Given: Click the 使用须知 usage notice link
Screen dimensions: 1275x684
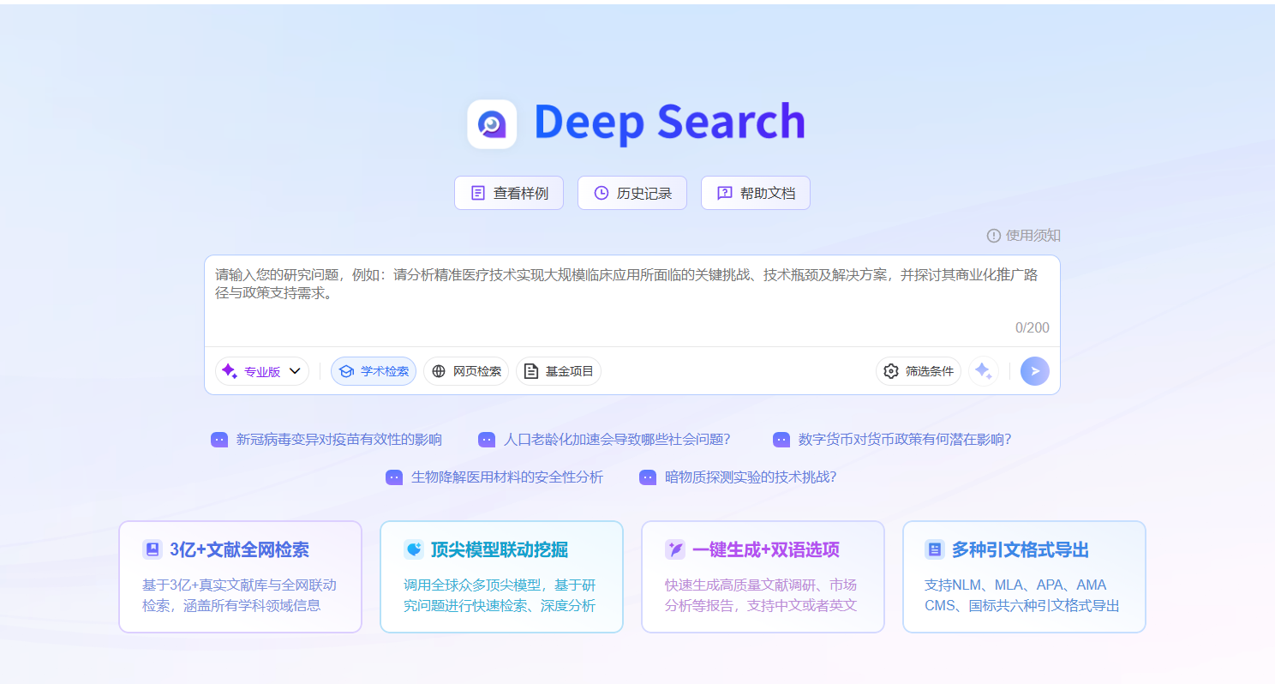Looking at the screenshot, I should (x=1024, y=235).
